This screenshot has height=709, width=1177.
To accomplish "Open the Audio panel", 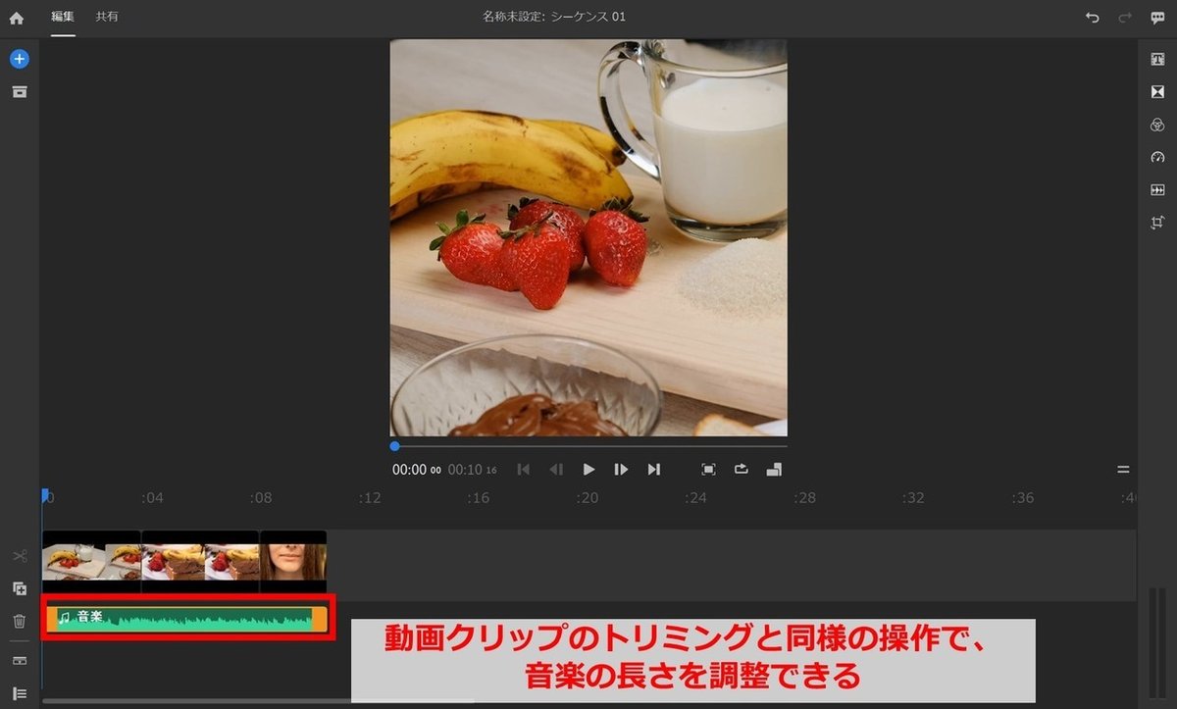I will coord(1158,188).
